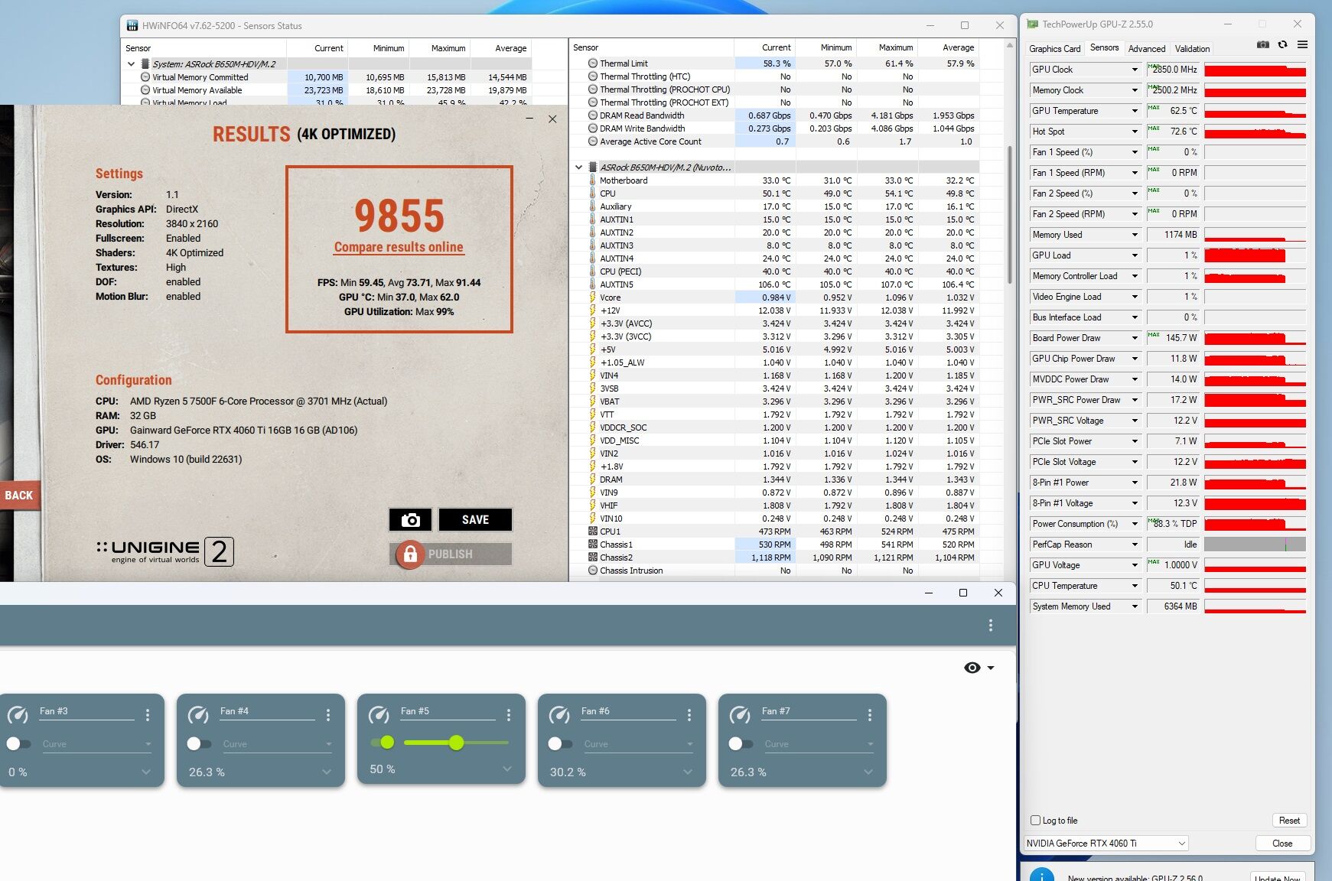
Task: Click the Motherboard thermometer icon in HWiNFO
Action: tap(593, 180)
